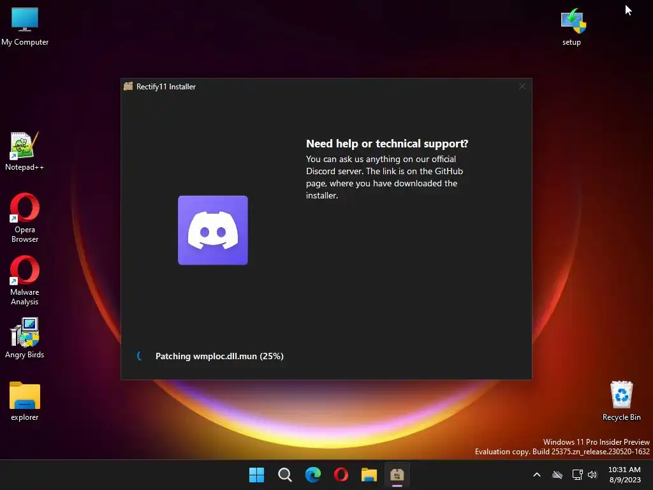The width and height of the screenshot is (653, 490).
Task: Select the Notepad++ desktop shortcut
Action: click(x=25, y=151)
